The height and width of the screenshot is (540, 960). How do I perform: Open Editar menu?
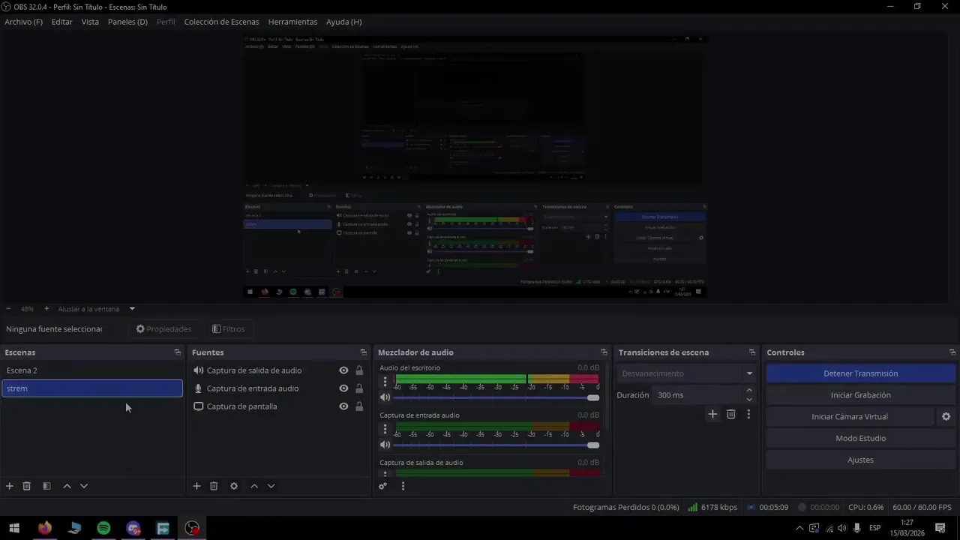pos(61,22)
